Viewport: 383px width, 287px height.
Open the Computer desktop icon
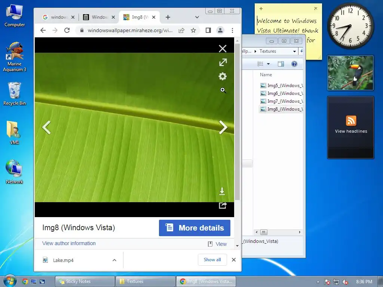click(x=15, y=16)
